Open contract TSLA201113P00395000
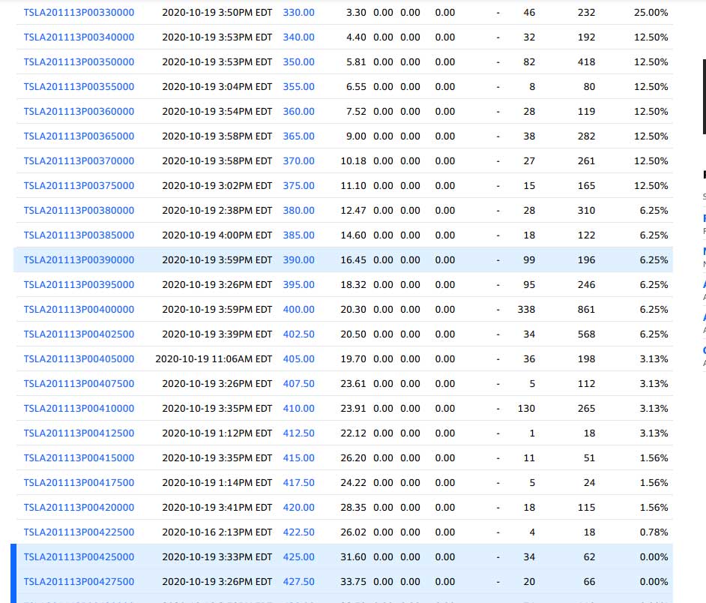706x603 pixels. click(79, 285)
